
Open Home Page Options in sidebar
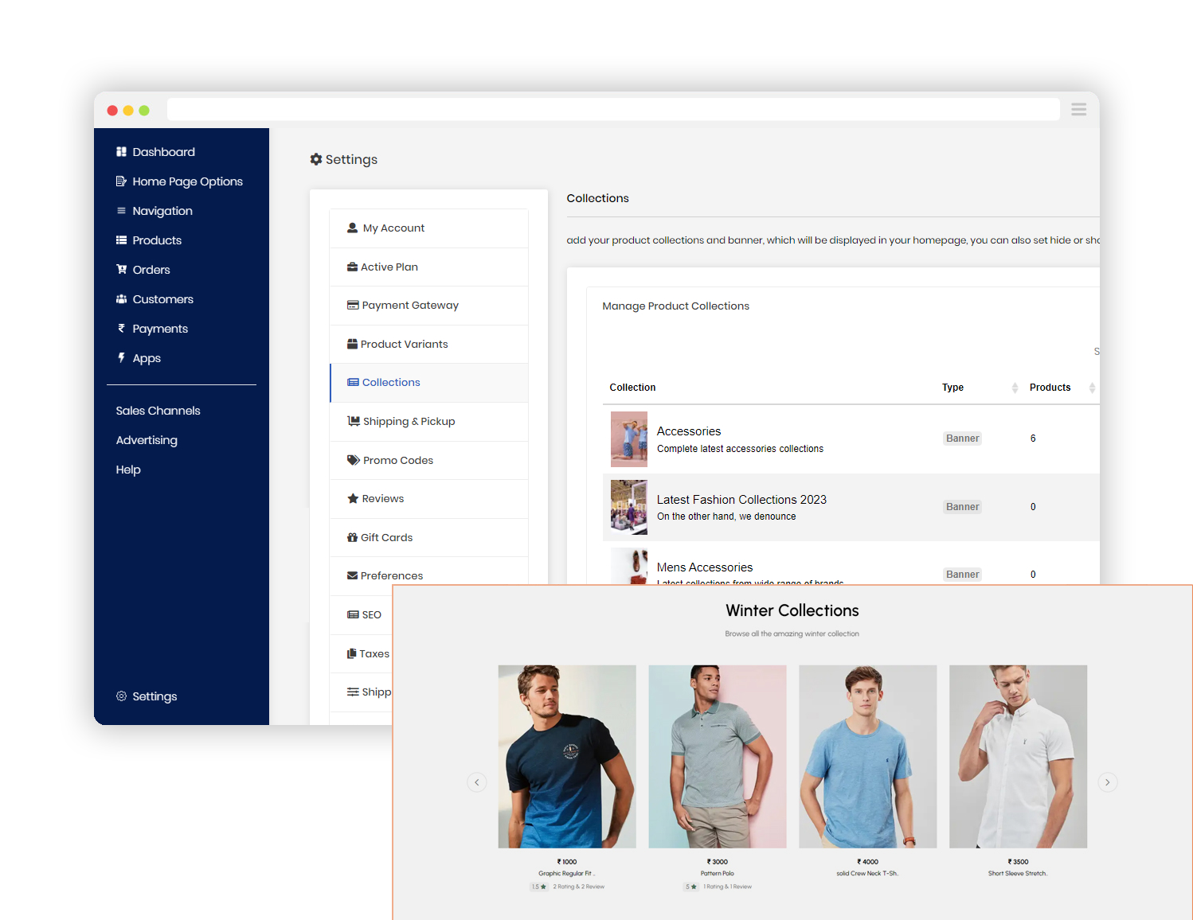(x=187, y=181)
